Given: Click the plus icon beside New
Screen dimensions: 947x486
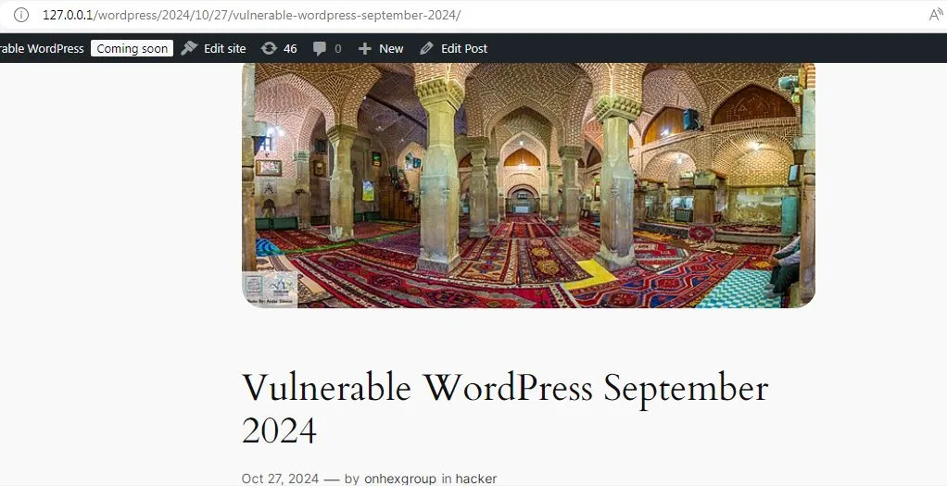Looking at the screenshot, I should (x=365, y=48).
